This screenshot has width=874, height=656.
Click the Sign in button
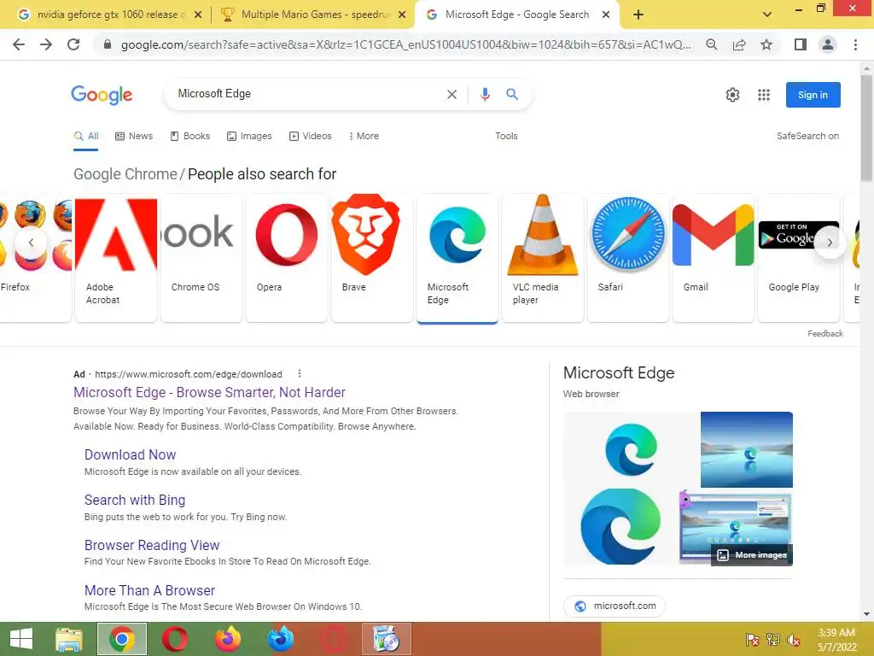point(813,95)
